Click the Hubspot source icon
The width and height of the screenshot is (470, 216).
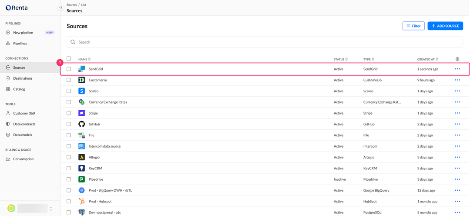pos(81,201)
